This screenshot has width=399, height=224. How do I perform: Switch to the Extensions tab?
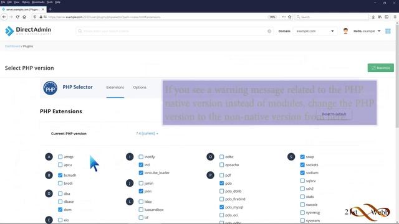[115, 87]
